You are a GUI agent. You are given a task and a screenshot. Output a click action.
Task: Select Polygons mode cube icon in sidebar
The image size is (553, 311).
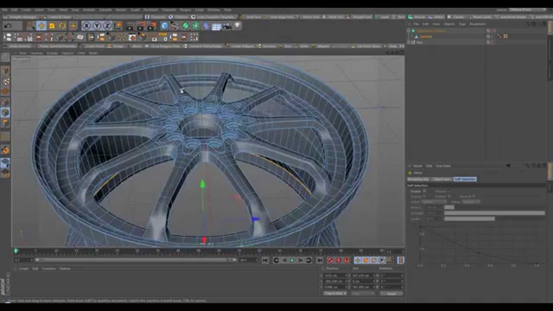(x=5, y=123)
